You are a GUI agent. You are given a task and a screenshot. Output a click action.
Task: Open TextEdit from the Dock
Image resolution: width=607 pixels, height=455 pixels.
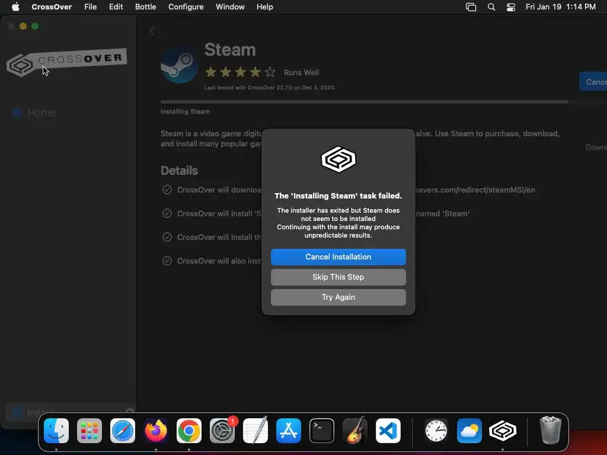click(x=255, y=431)
